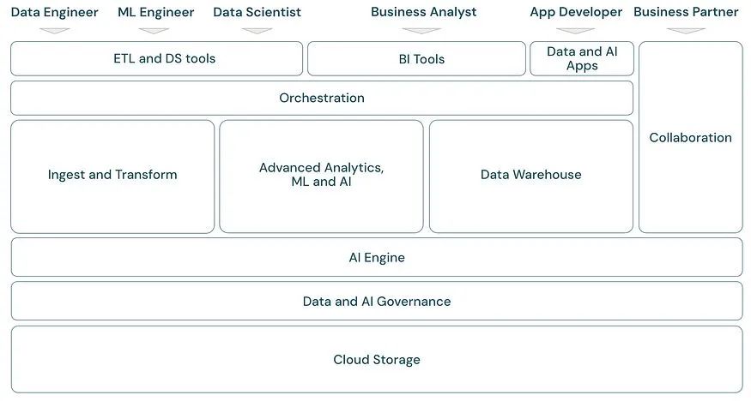Click the arrow under Data Scientist
This screenshot has height=401, width=751.
click(x=257, y=31)
